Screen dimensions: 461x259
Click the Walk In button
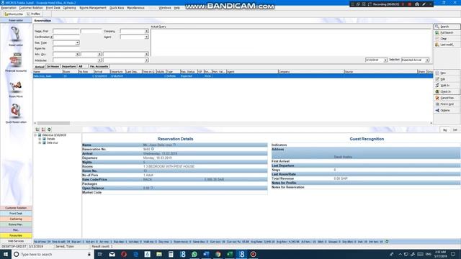pyautogui.click(x=447, y=86)
